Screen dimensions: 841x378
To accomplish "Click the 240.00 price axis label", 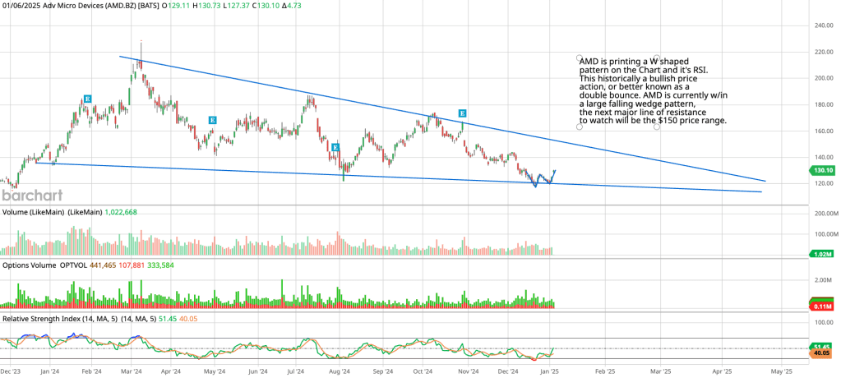I will (822, 25).
